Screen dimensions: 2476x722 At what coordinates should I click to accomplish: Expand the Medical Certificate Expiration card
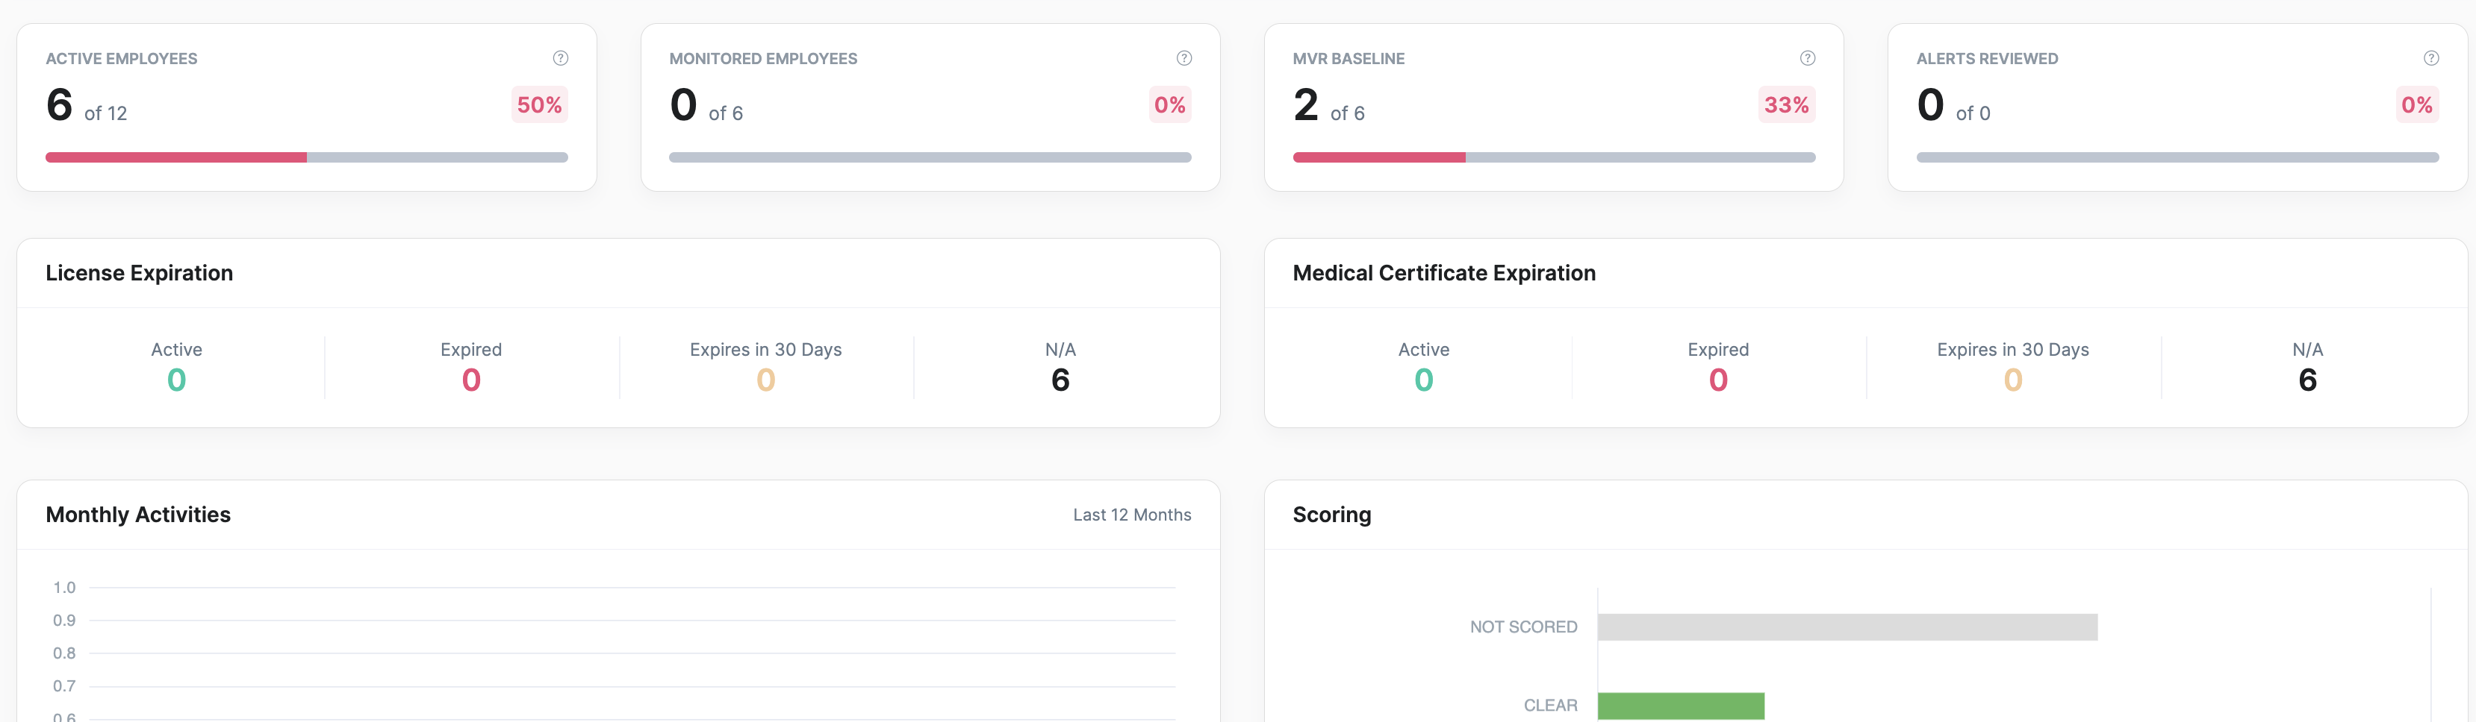click(x=1445, y=273)
